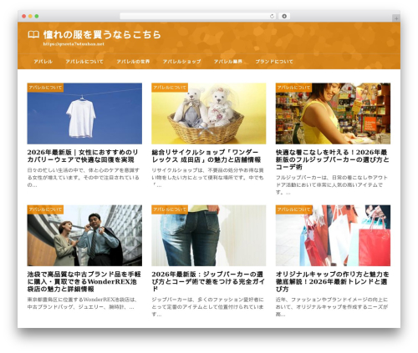Open article ジップパーカーの選び方 完全ガイド
Viewport: 418px width, 353px height.
[208, 282]
